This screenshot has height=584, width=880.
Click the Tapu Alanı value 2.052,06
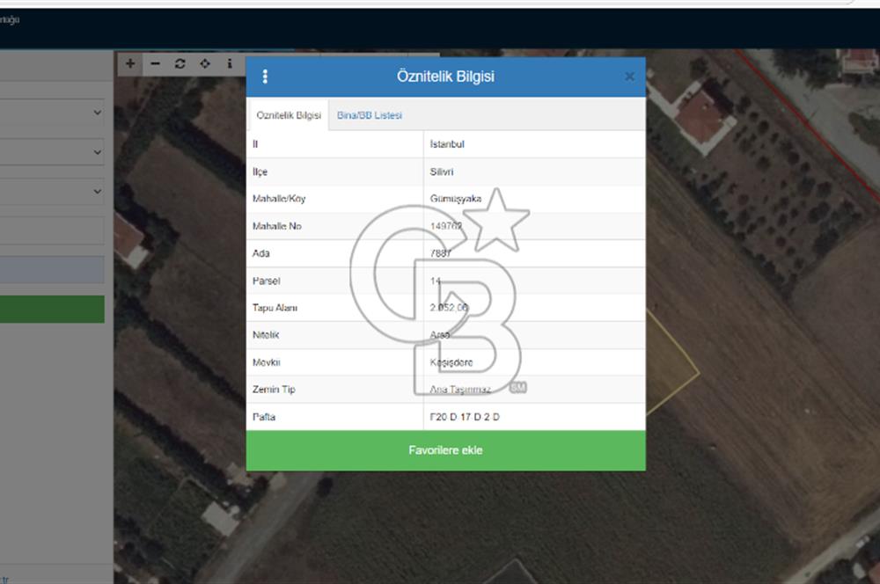[449, 308]
